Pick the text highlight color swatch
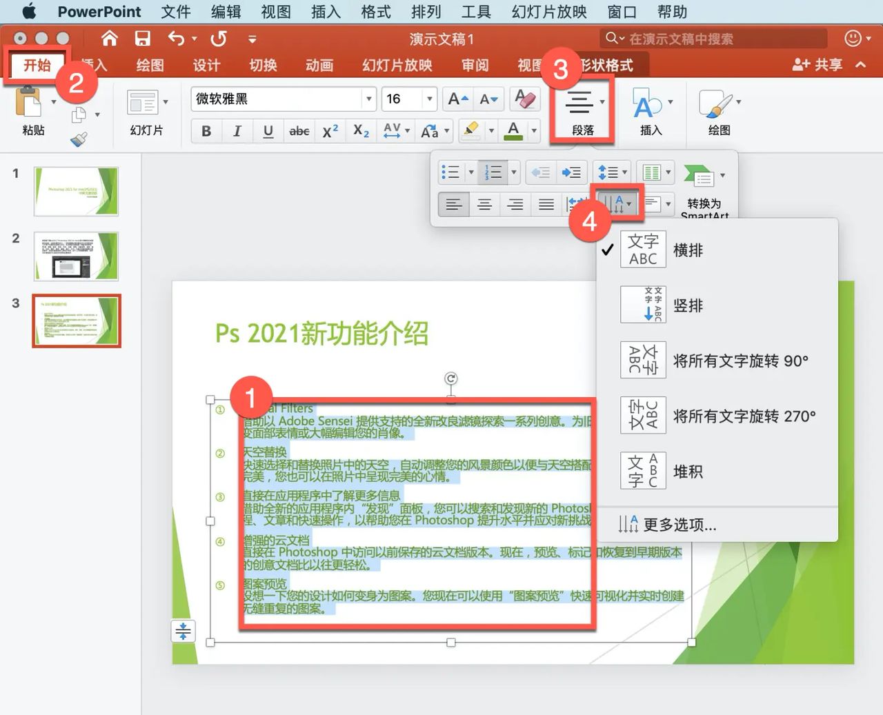This screenshot has width=883, height=715. 471,131
